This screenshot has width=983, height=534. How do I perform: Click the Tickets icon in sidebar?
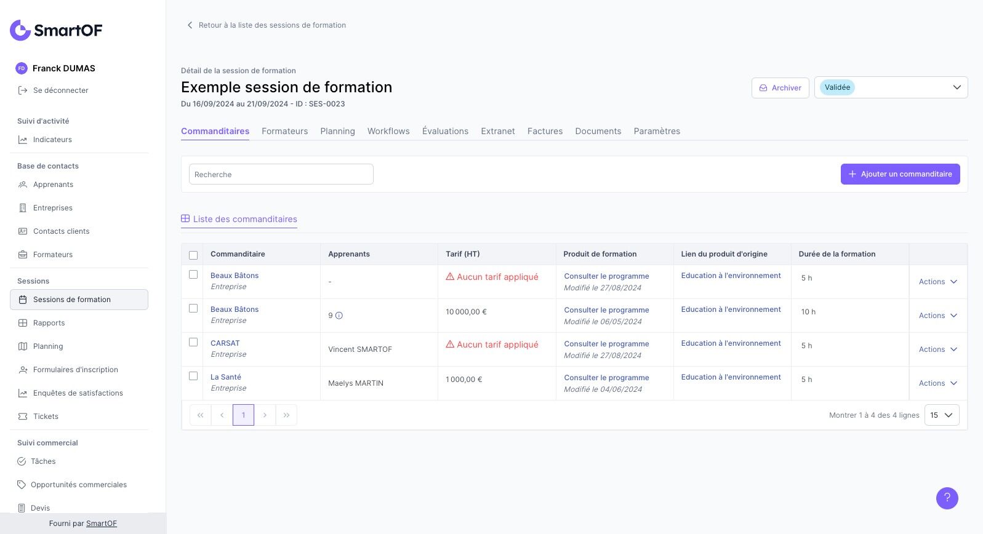click(23, 416)
